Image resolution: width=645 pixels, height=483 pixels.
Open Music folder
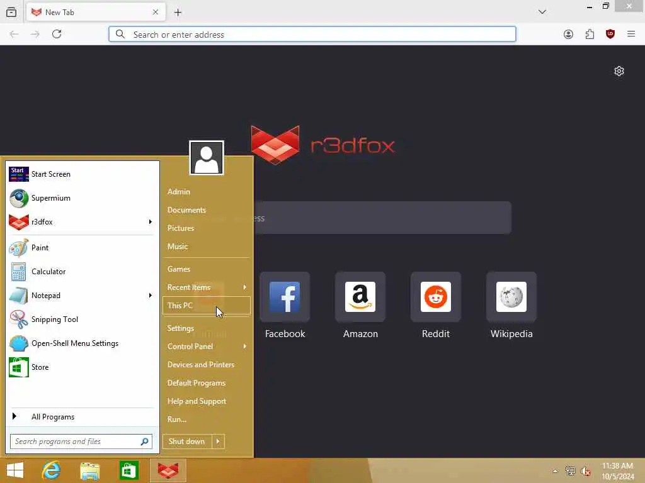(206, 247)
